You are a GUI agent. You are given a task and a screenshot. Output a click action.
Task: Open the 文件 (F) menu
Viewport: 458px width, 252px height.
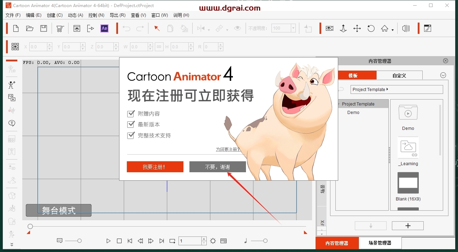[13, 15]
